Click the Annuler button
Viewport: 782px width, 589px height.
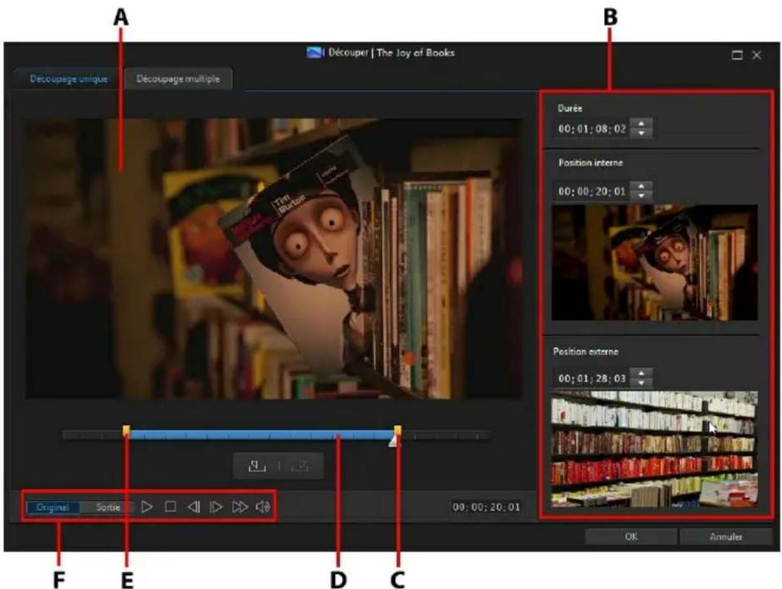coord(724,537)
